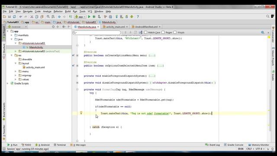Collapse the app module tree node
277x156 pixels.
[x=8, y=31]
